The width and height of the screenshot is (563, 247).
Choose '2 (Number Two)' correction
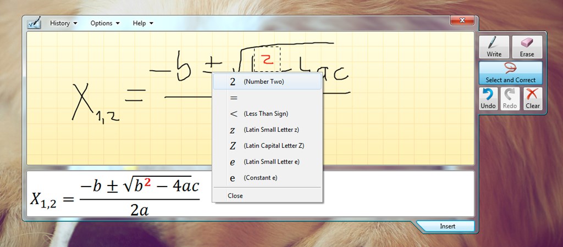(267, 82)
